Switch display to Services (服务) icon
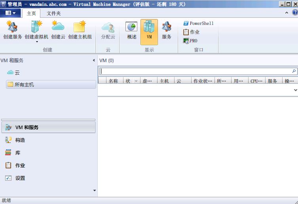This screenshot has height=204, width=298. [x=167, y=27]
